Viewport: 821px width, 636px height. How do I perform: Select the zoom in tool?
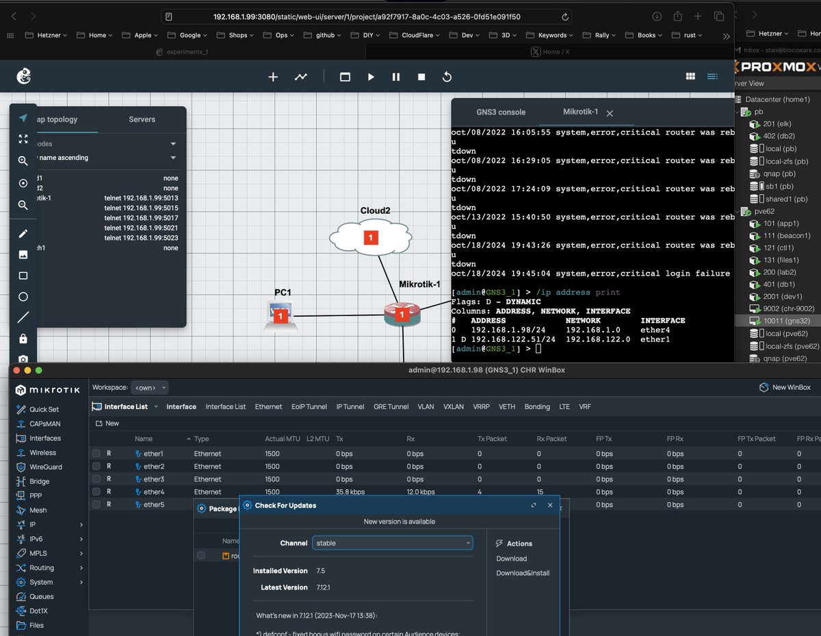(x=23, y=160)
